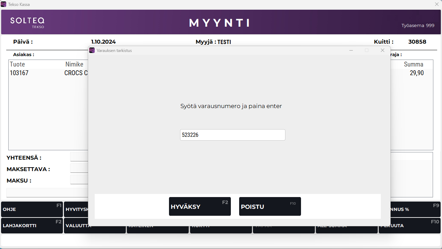Select product row 103167 in list
This screenshot has width=442, height=249.
[x=48, y=73]
